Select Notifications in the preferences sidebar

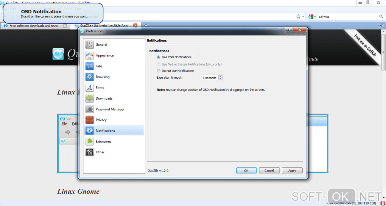pos(114,131)
